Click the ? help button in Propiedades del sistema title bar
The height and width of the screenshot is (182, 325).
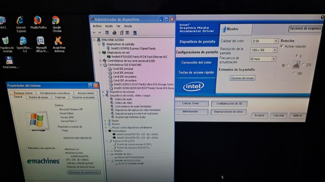pyautogui.click(x=90, y=85)
